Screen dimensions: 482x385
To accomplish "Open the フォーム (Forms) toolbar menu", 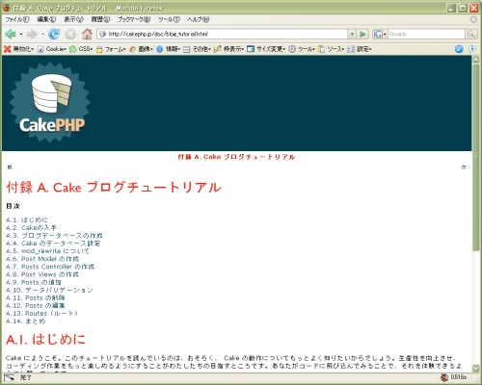I will pos(111,49).
